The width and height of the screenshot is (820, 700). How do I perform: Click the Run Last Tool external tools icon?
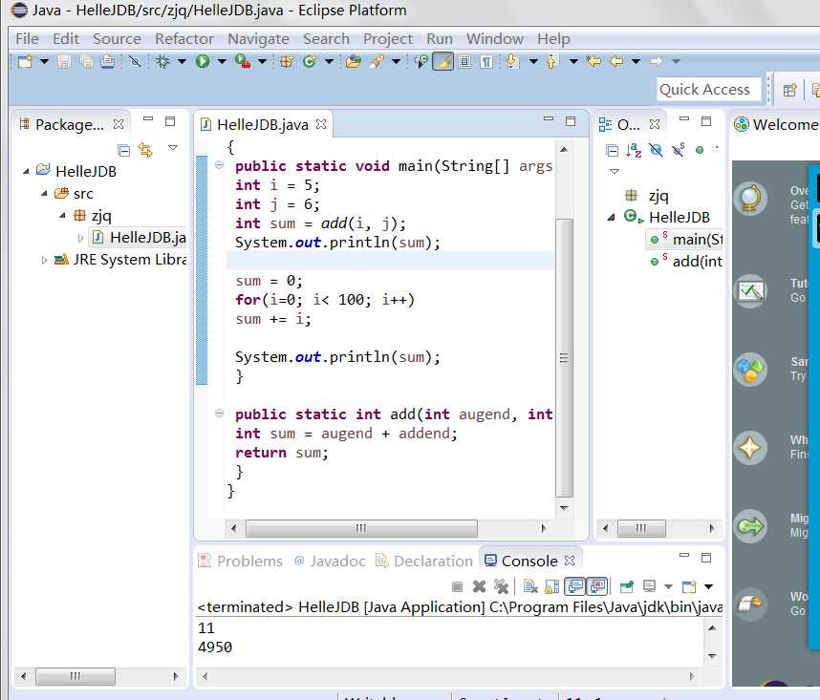[242, 62]
